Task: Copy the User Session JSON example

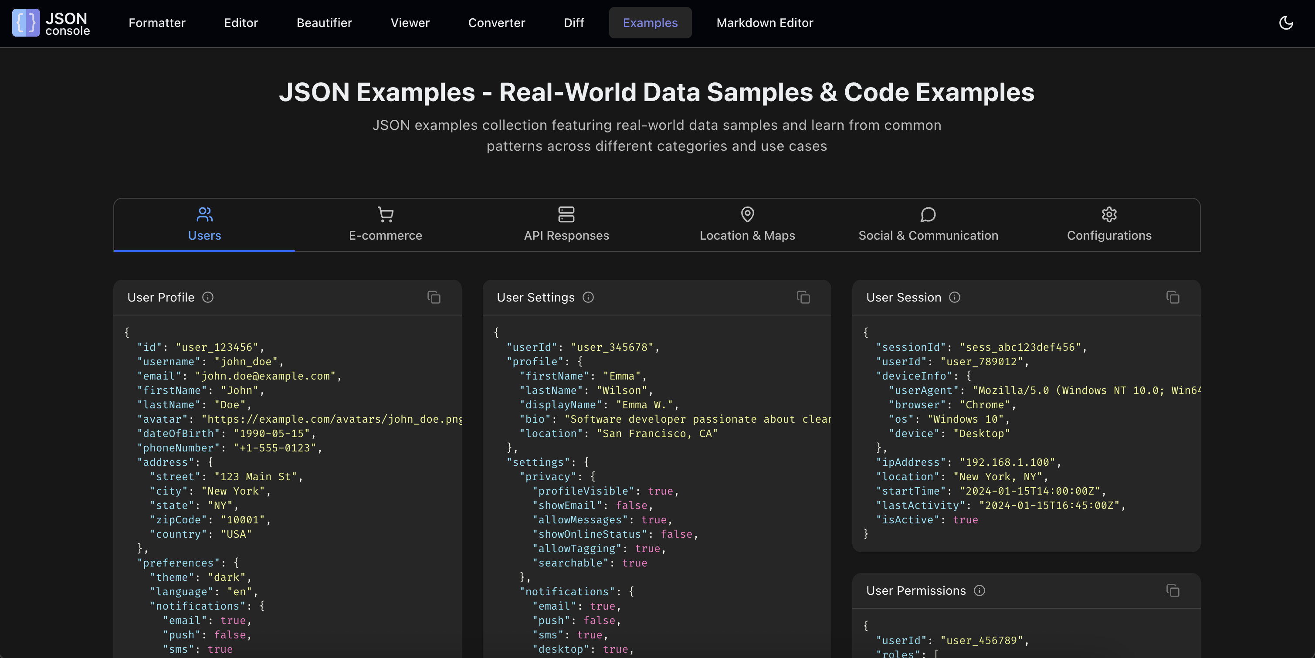Action: (1173, 297)
